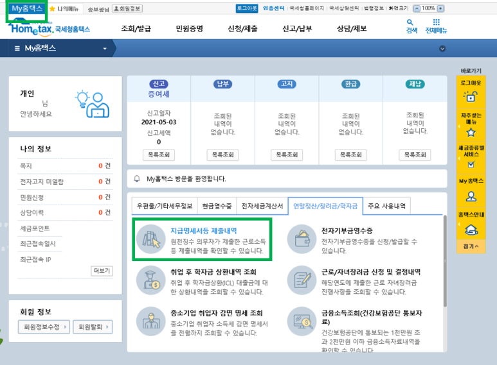Open the 민원증명 menu
The image size is (497, 365).
[x=189, y=29]
